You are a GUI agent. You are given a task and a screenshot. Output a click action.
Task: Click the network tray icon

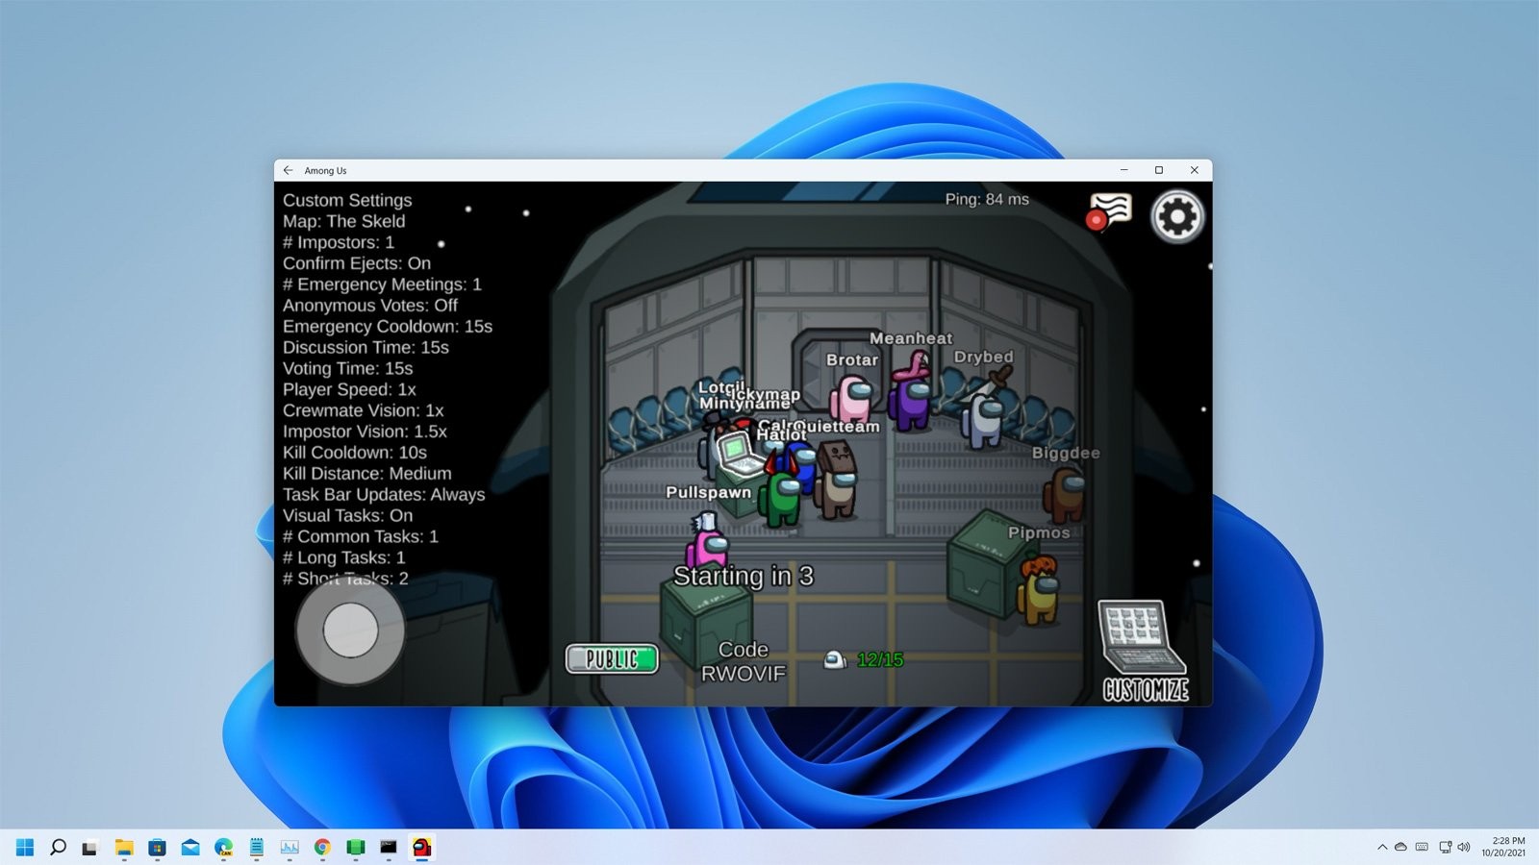(1445, 847)
